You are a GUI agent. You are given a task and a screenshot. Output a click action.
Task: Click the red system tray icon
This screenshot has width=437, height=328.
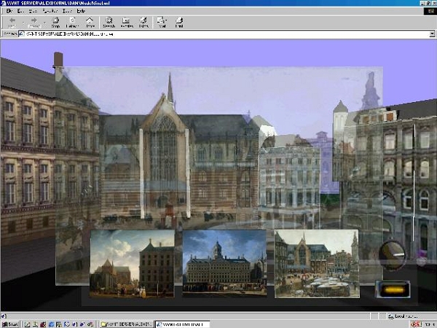tap(416, 324)
